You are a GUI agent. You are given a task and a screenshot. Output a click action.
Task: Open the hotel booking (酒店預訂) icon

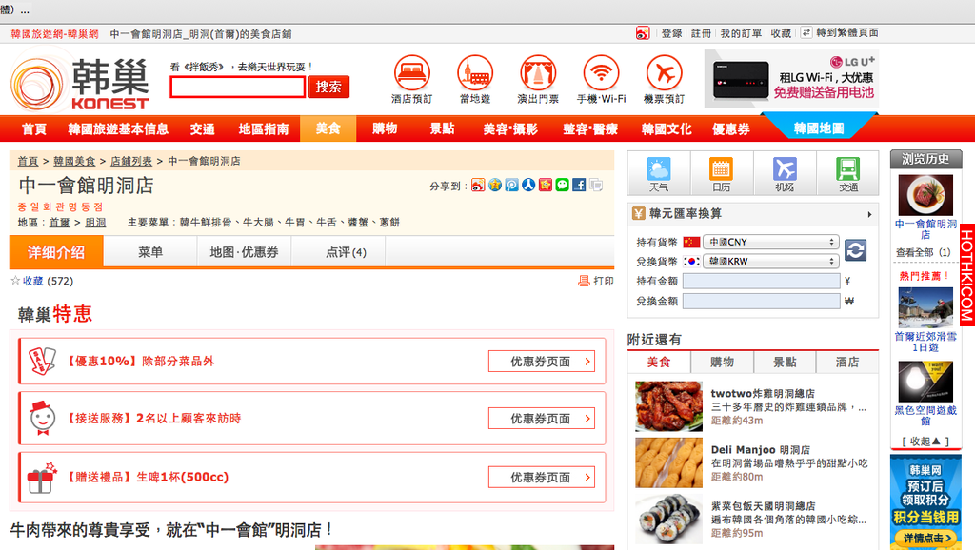pos(411,73)
